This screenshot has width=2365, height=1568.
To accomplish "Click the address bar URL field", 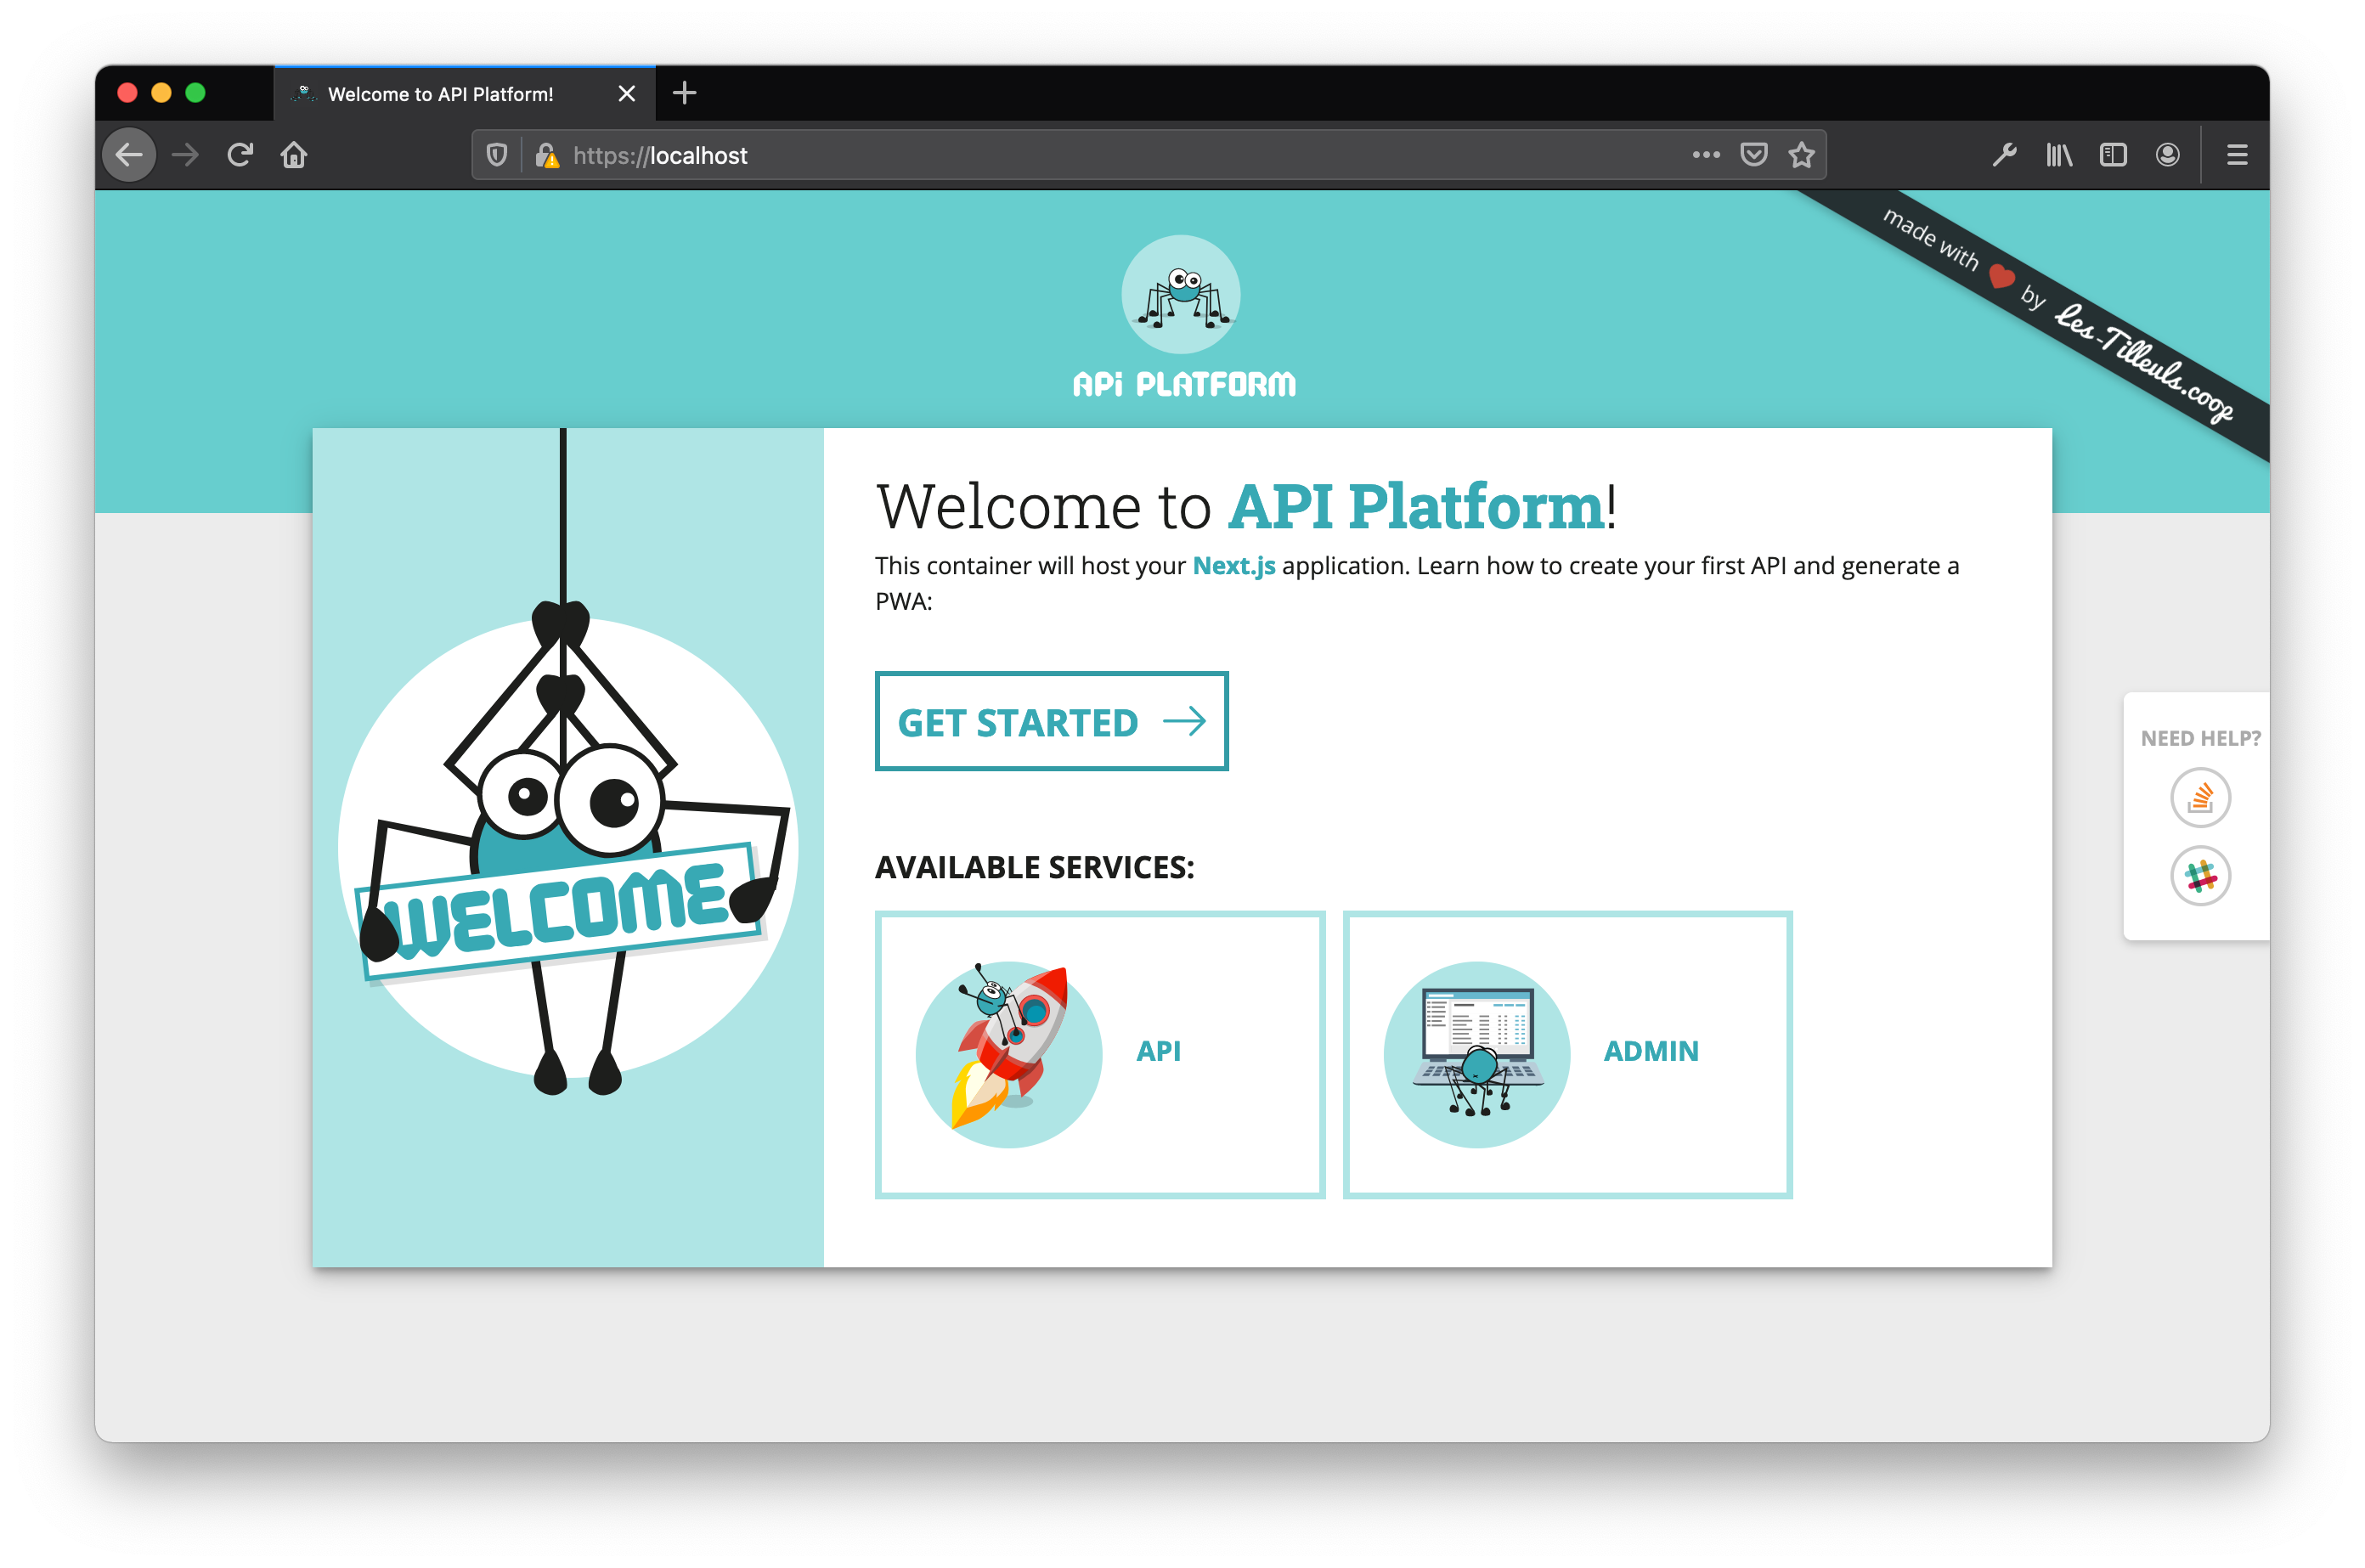I will tap(1100, 155).
